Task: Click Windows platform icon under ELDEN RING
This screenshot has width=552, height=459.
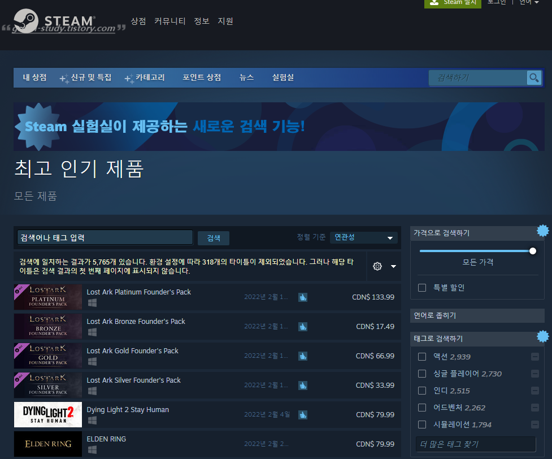Action: [92, 449]
